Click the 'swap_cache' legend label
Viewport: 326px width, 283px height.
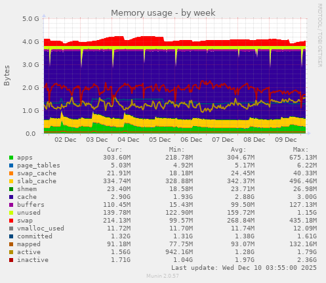tap(37, 173)
